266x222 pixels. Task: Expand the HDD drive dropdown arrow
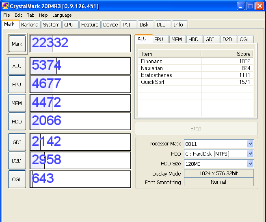tap(251, 154)
